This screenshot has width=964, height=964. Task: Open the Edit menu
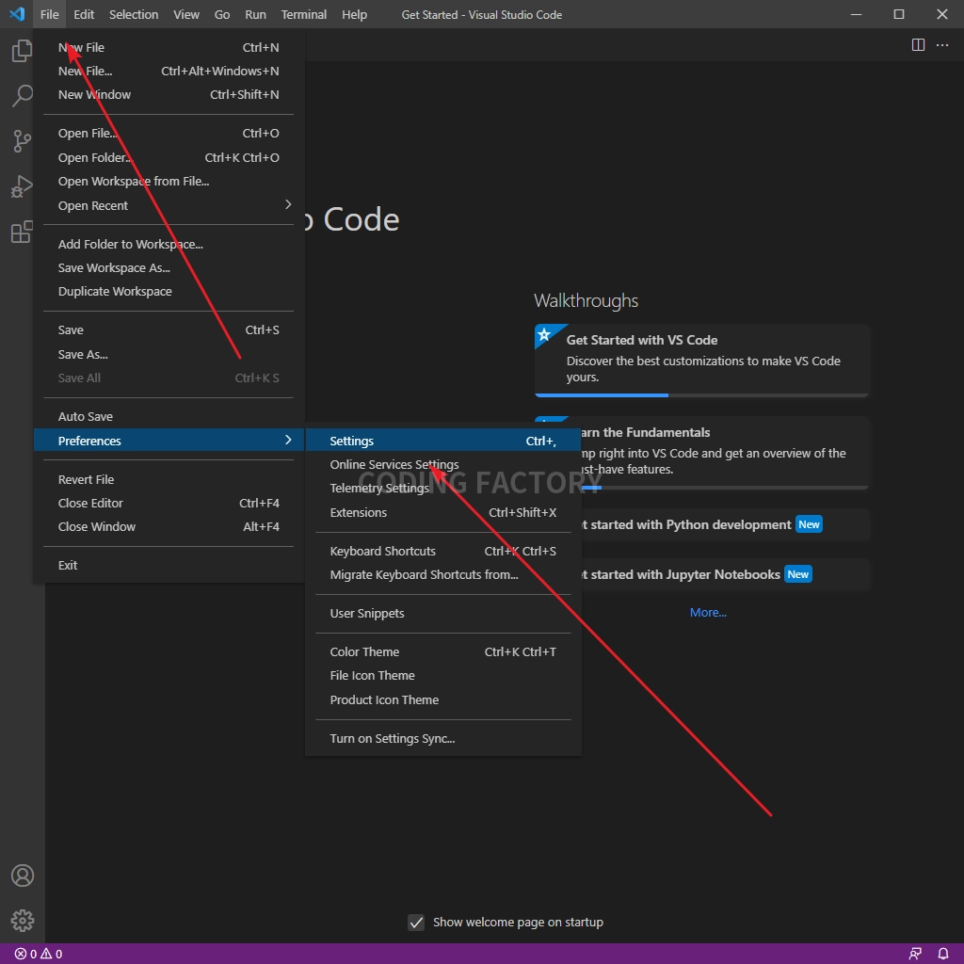tap(84, 14)
